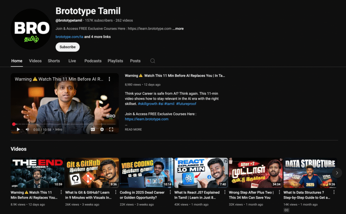
Task: Open the learn.brototype.com link in description
Action: (x=147, y=119)
